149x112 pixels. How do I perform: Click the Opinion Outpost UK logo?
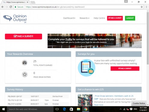pyautogui.click(x=15, y=19)
